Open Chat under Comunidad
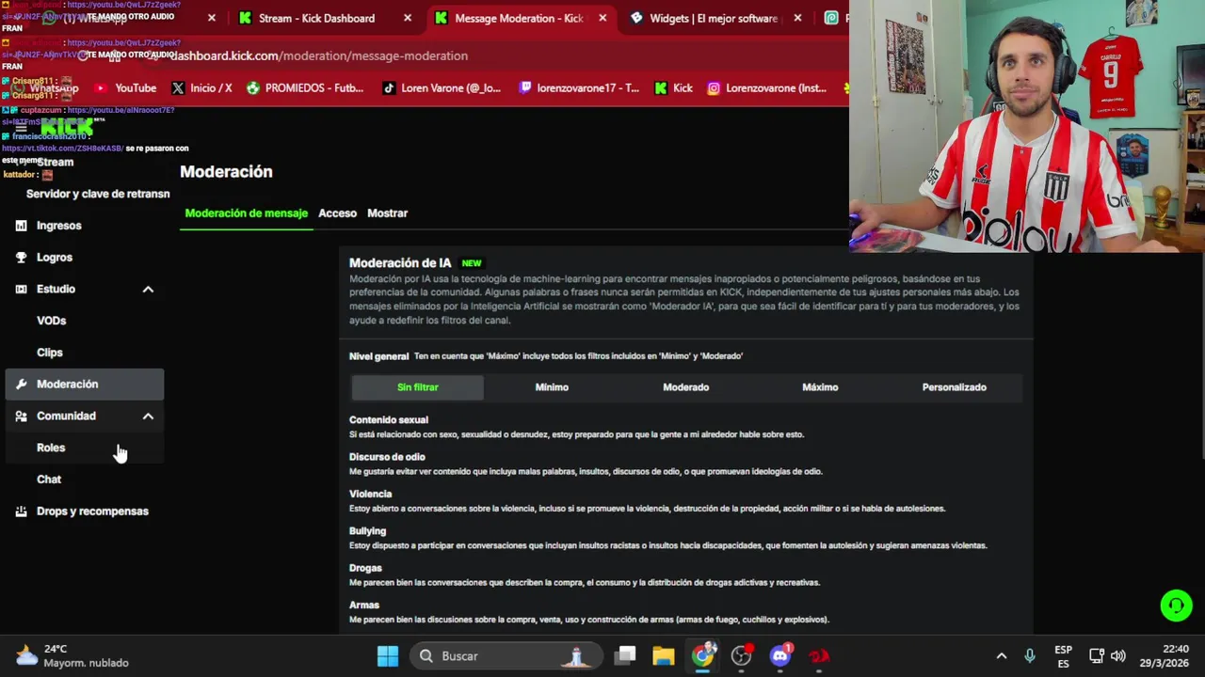This screenshot has width=1205, height=677. pos(49,480)
